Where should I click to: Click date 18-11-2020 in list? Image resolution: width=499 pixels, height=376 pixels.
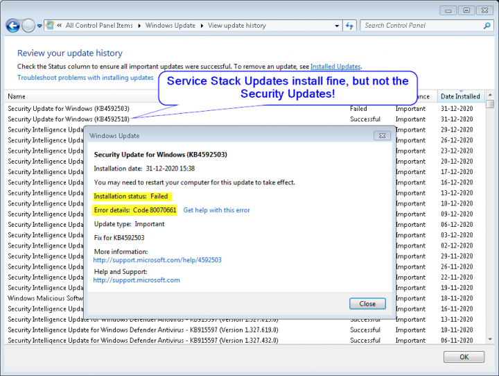[457, 298]
